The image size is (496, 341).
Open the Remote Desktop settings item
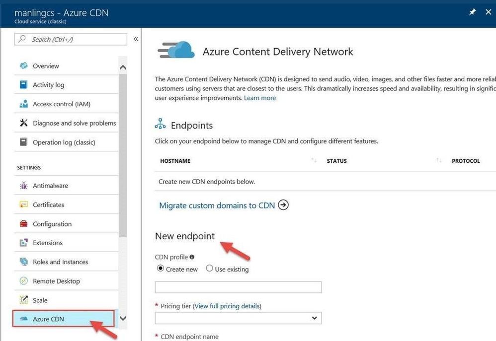tap(66, 281)
